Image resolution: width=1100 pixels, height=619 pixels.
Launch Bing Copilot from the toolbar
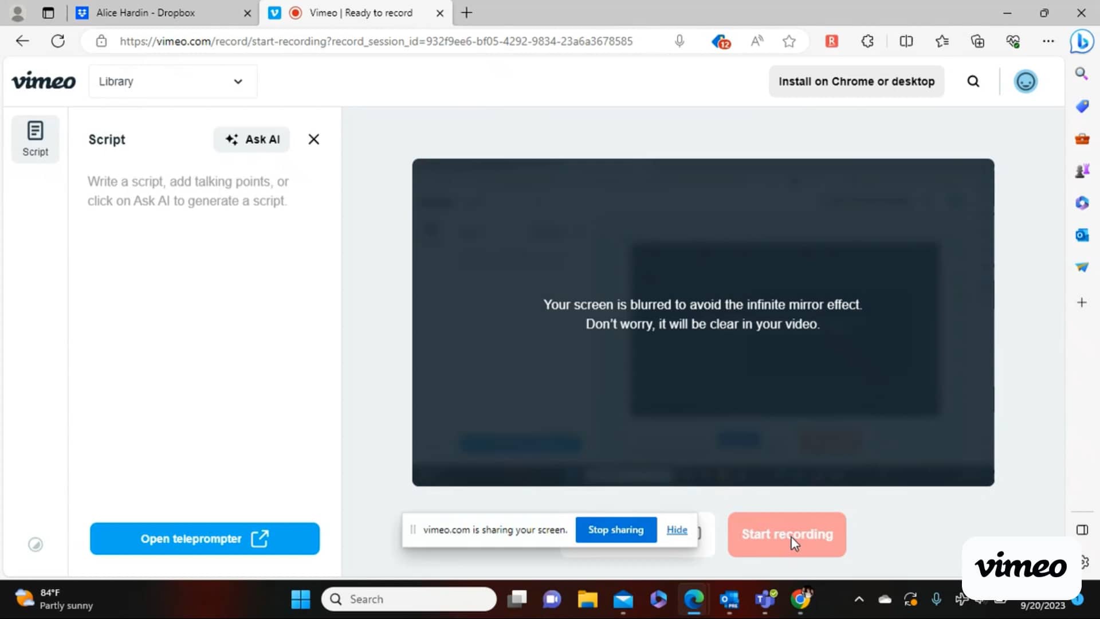tap(1082, 41)
